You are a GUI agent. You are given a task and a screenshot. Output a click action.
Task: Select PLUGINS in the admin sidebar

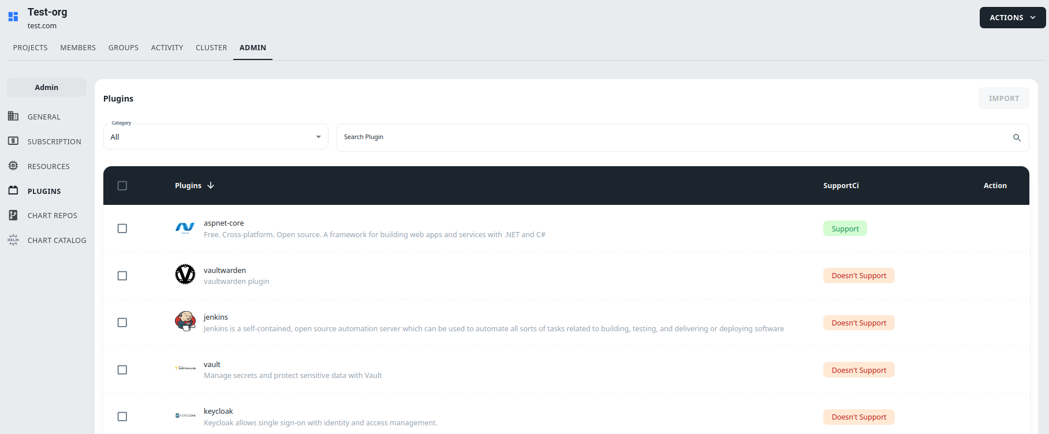44,191
